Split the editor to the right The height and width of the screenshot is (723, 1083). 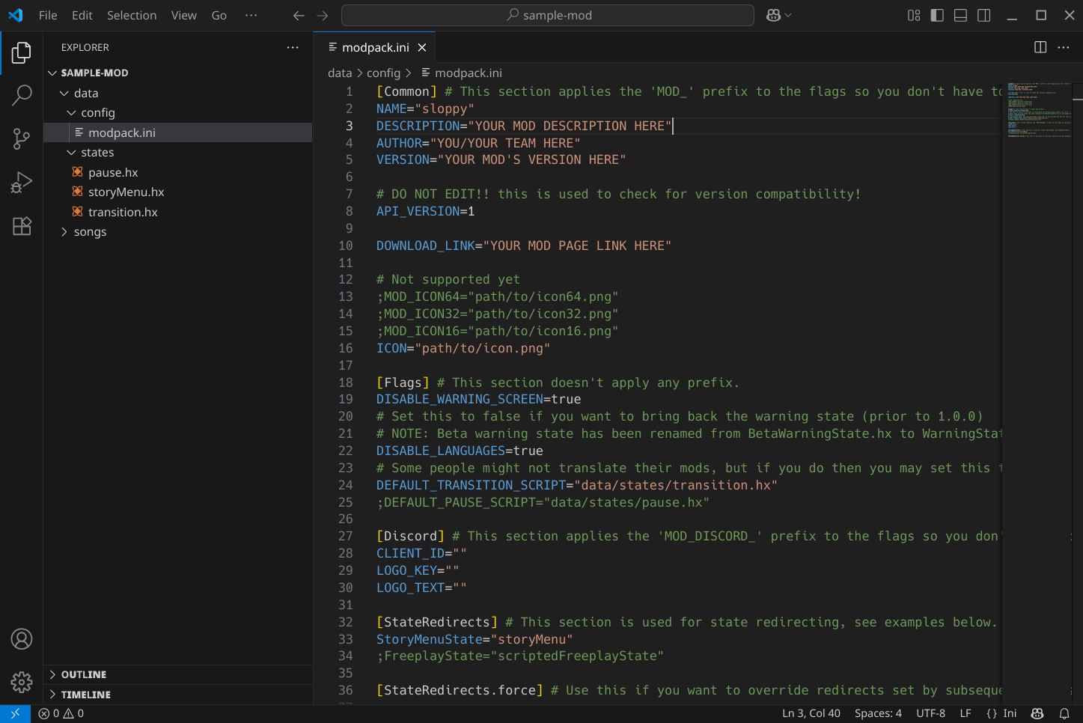pyautogui.click(x=1040, y=47)
